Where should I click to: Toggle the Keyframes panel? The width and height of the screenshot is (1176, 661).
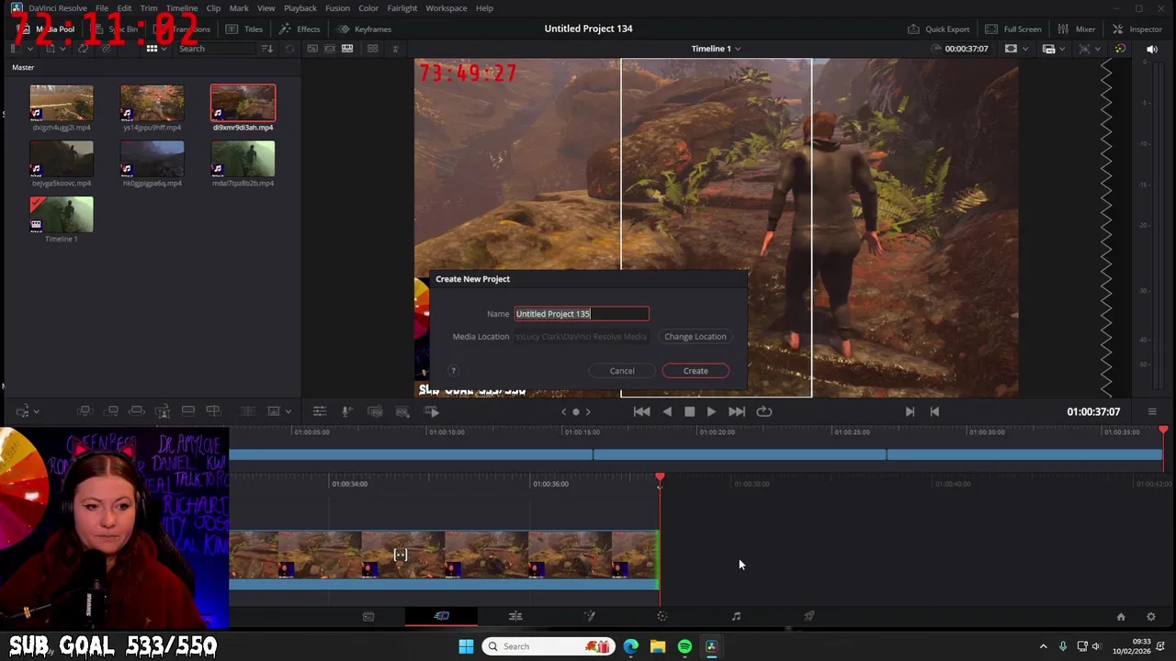(x=363, y=28)
